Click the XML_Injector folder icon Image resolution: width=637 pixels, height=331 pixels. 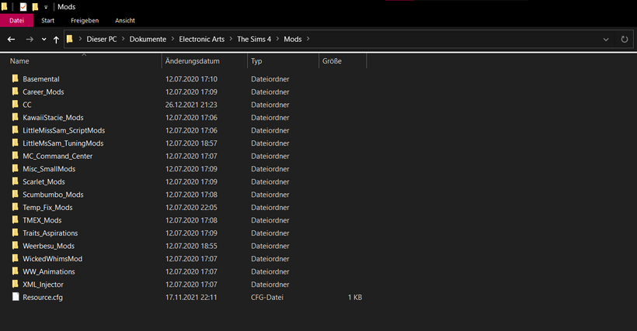tap(16, 284)
